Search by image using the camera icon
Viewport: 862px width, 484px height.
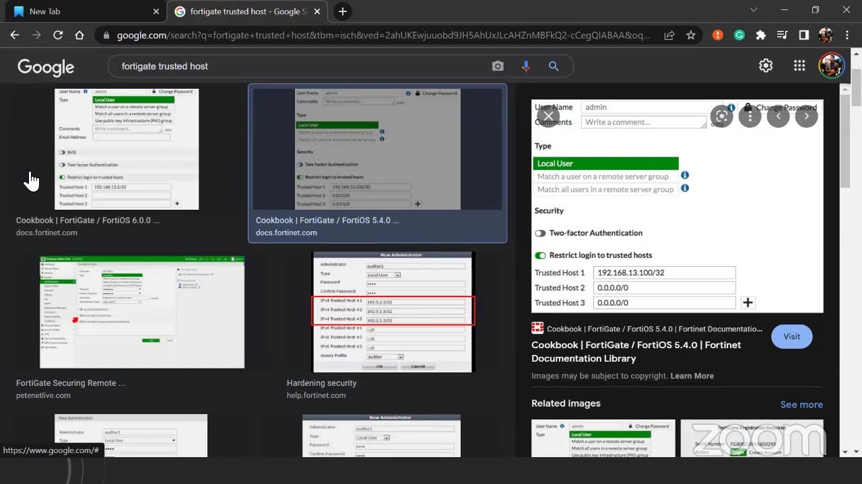tap(498, 66)
